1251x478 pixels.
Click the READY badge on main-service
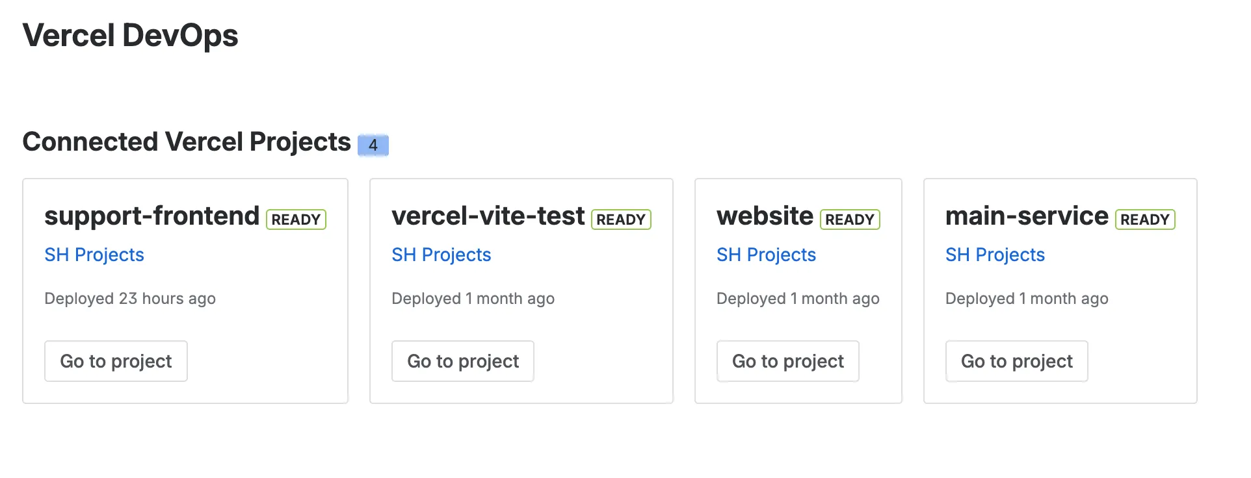1144,220
